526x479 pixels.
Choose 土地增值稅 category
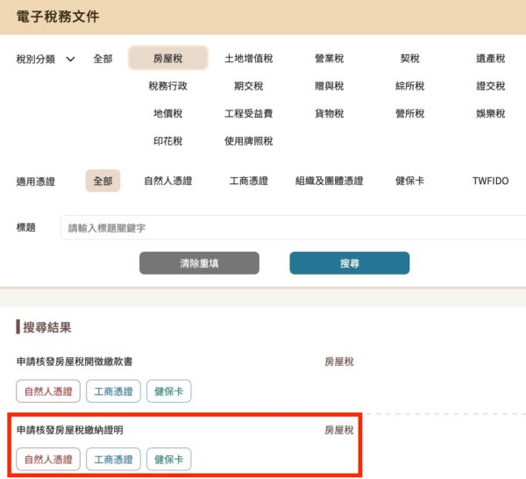pyautogui.click(x=249, y=59)
